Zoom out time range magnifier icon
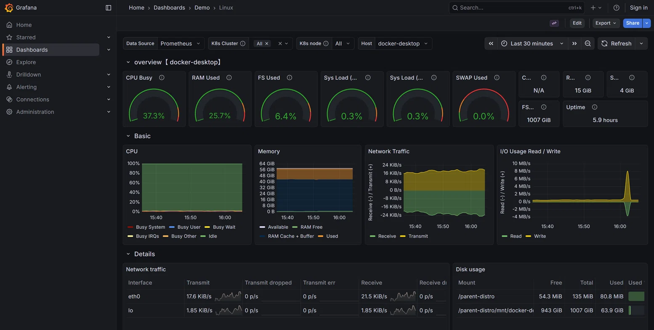The height and width of the screenshot is (330, 654). [588, 43]
